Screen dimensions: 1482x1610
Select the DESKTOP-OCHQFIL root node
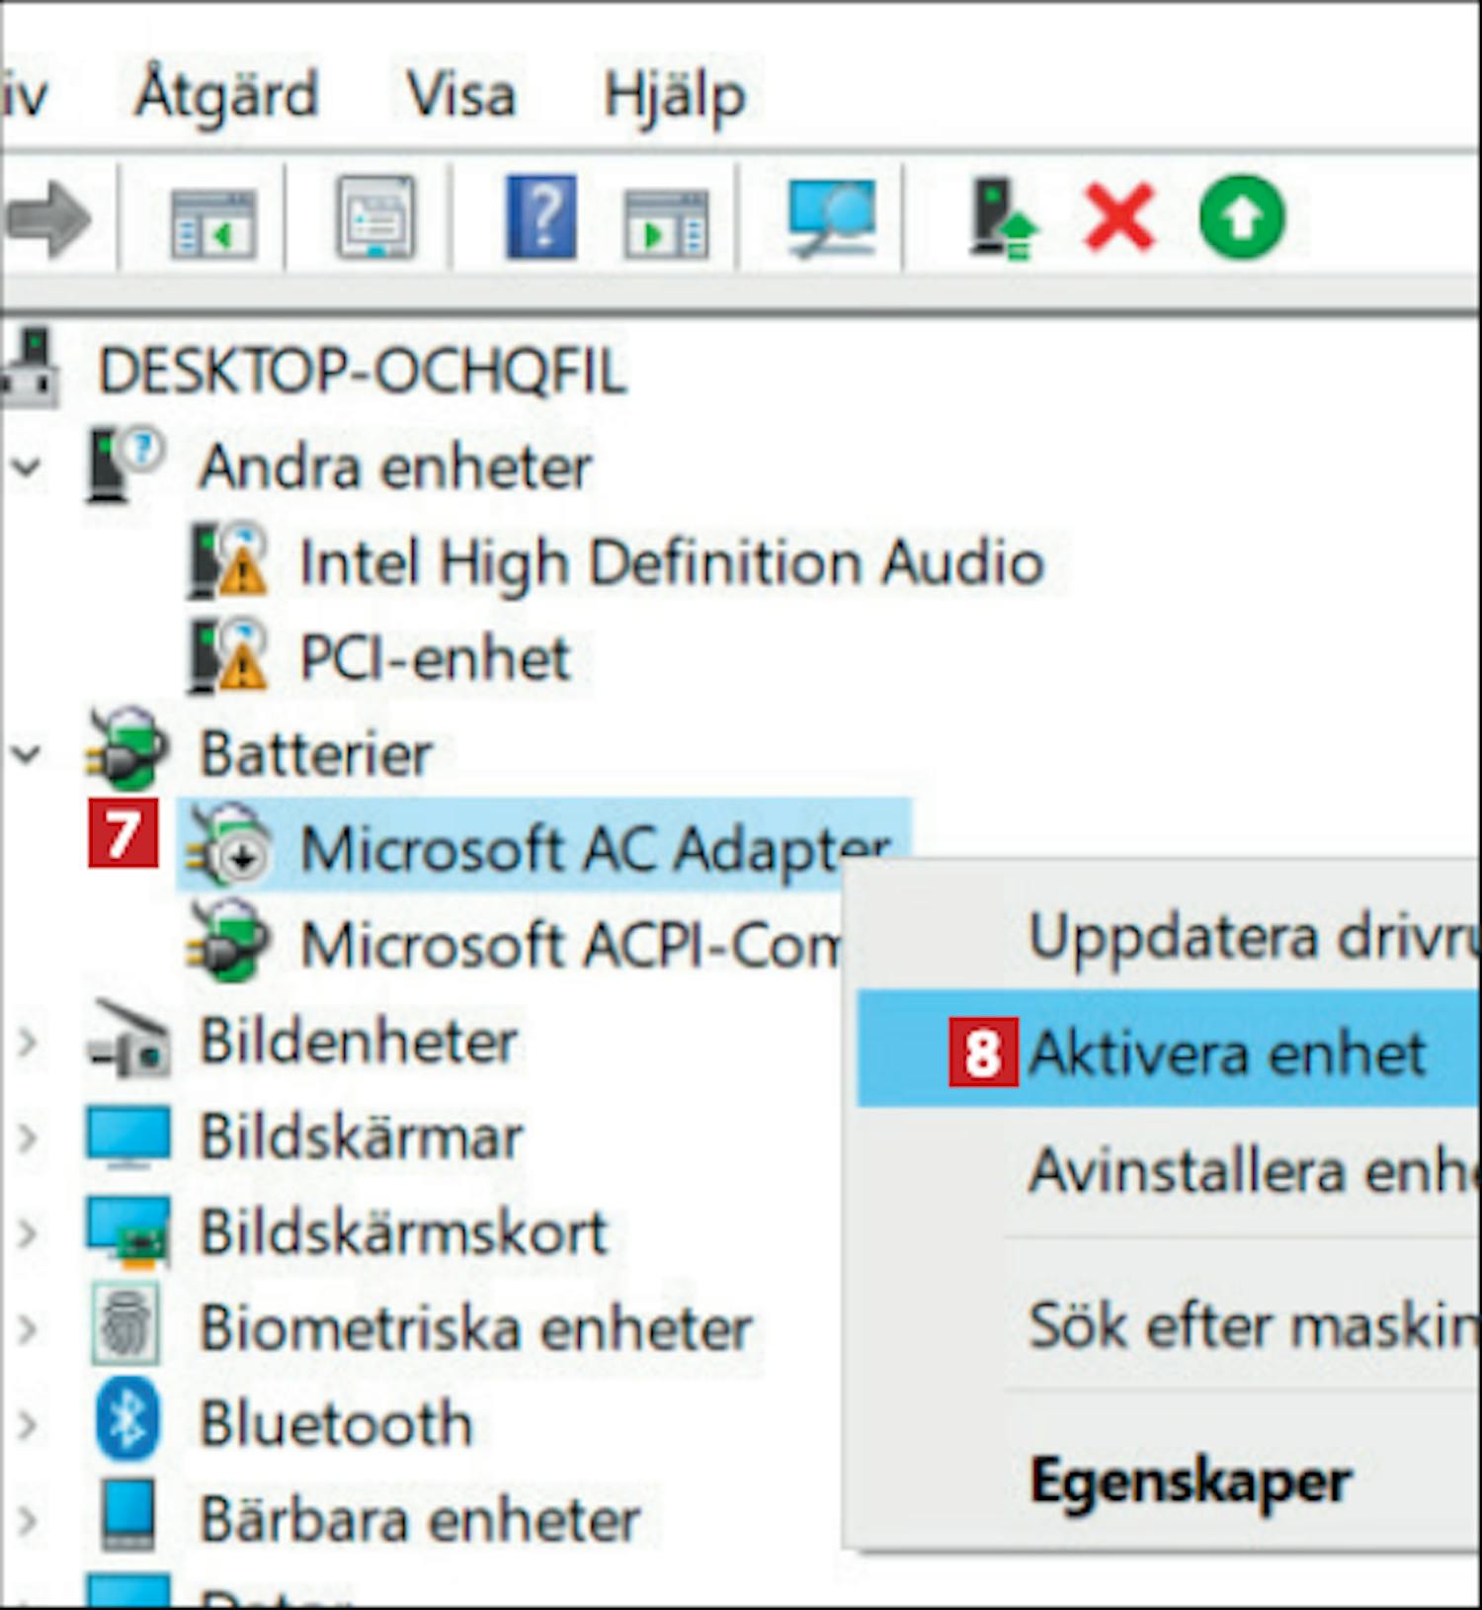pos(362,373)
